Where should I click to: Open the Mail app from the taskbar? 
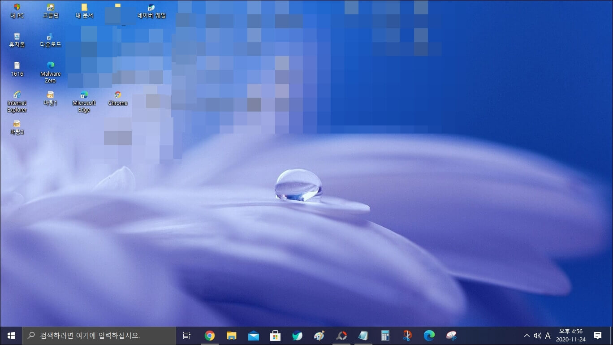pyautogui.click(x=254, y=336)
